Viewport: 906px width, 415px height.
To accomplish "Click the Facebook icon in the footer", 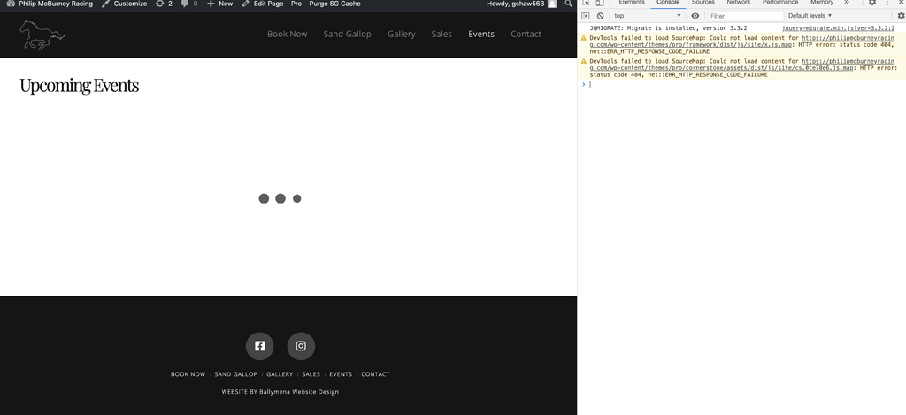I will coord(259,346).
